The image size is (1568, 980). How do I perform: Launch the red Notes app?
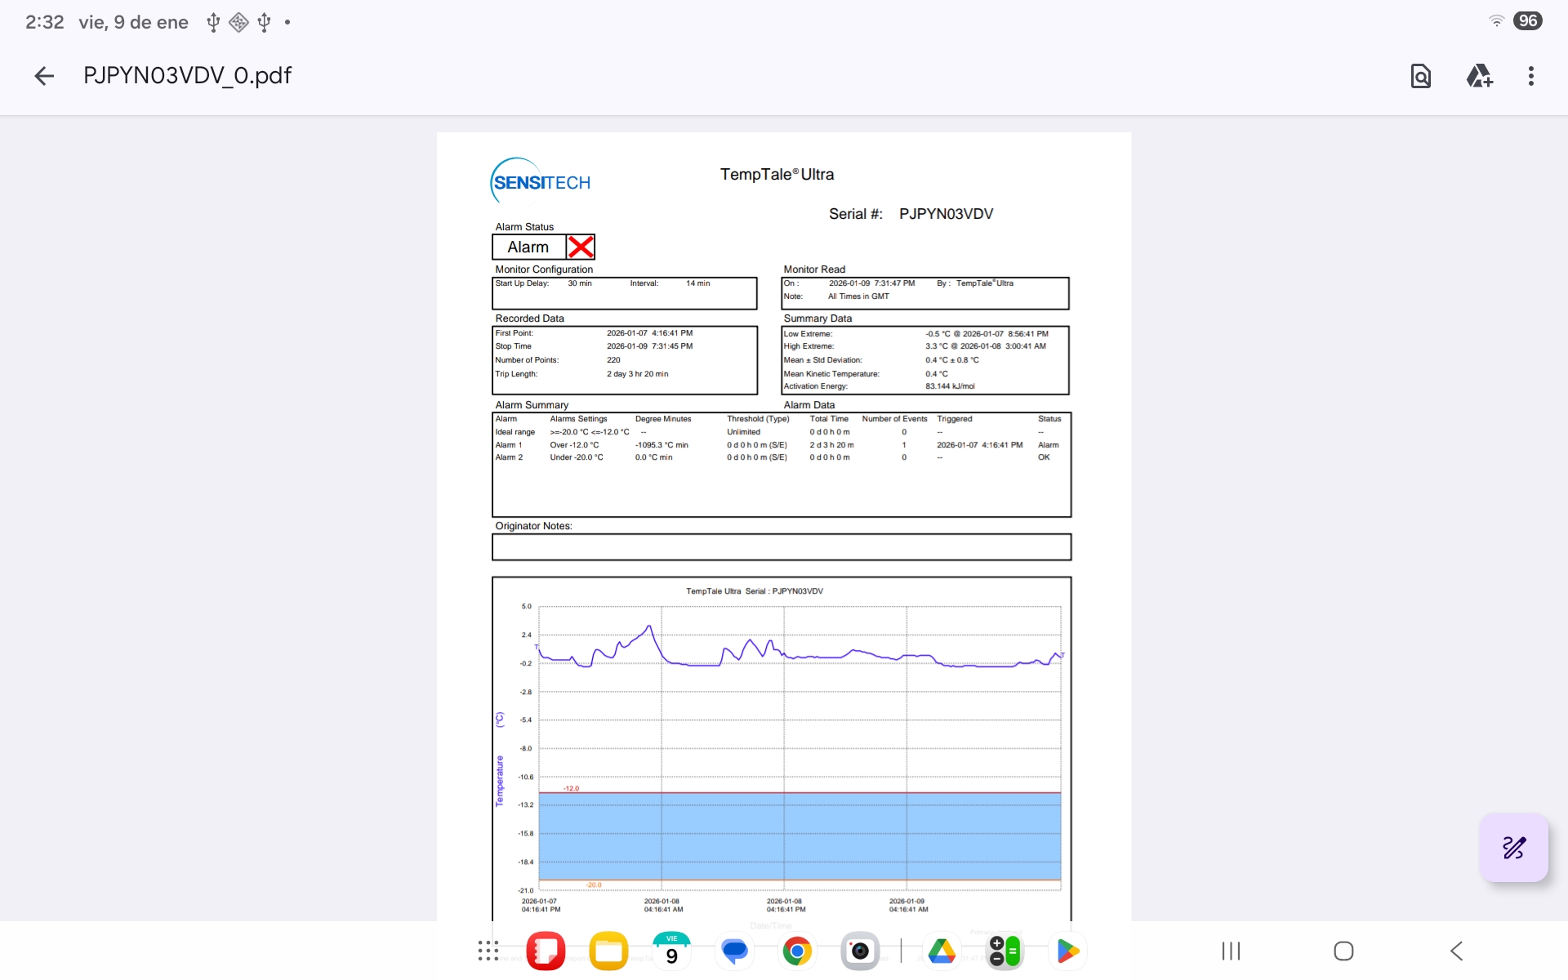pos(546,951)
